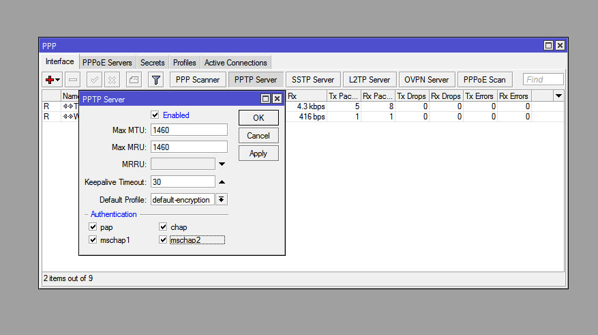Open the Active Connections tab

pyautogui.click(x=235, y=63)
